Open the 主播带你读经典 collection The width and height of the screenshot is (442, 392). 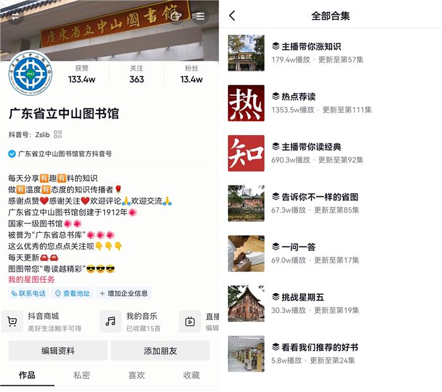point(330,153)
